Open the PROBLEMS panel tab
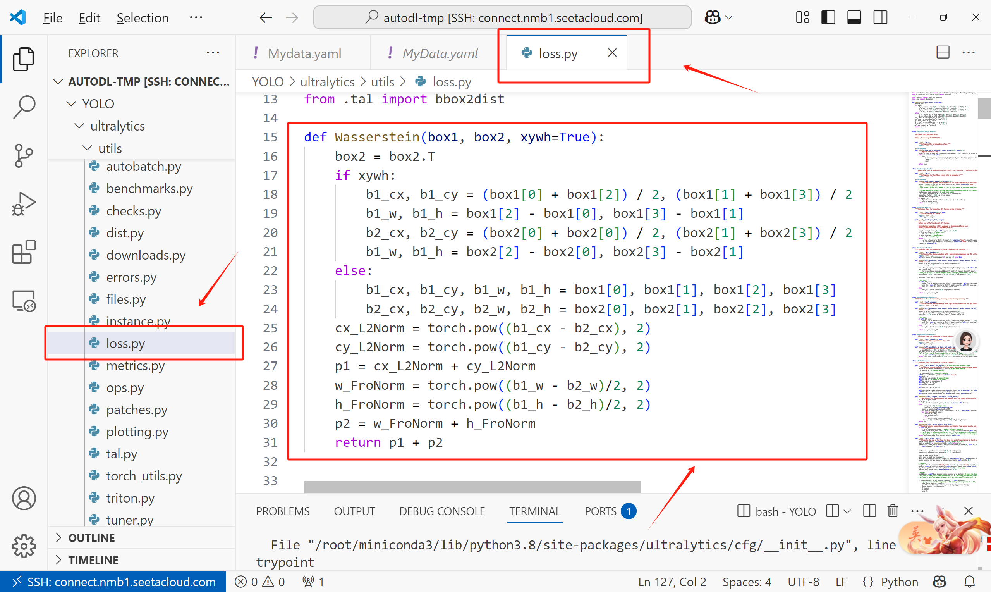 [x=283, y=511]
